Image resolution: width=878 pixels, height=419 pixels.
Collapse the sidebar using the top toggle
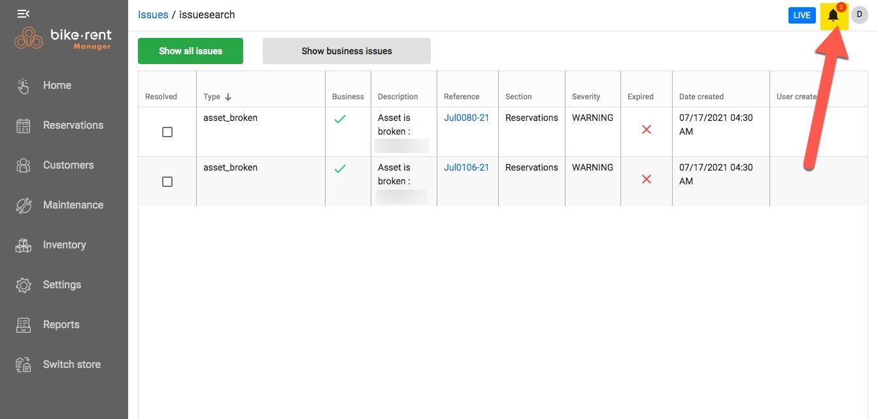[23, 13]
